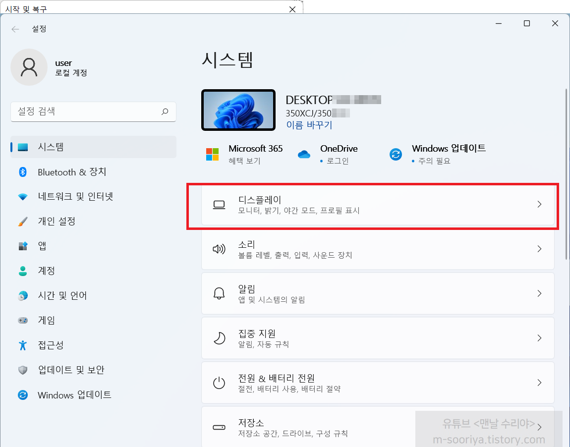Click the 알림 bell icon

click(x=219, y=293)
